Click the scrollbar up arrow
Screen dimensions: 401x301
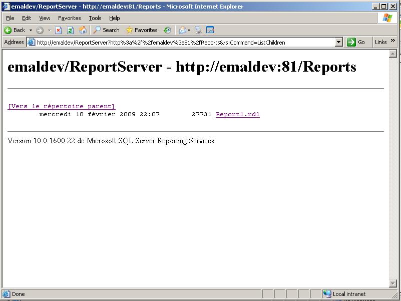pyautogui.click(x=392, y=54)
